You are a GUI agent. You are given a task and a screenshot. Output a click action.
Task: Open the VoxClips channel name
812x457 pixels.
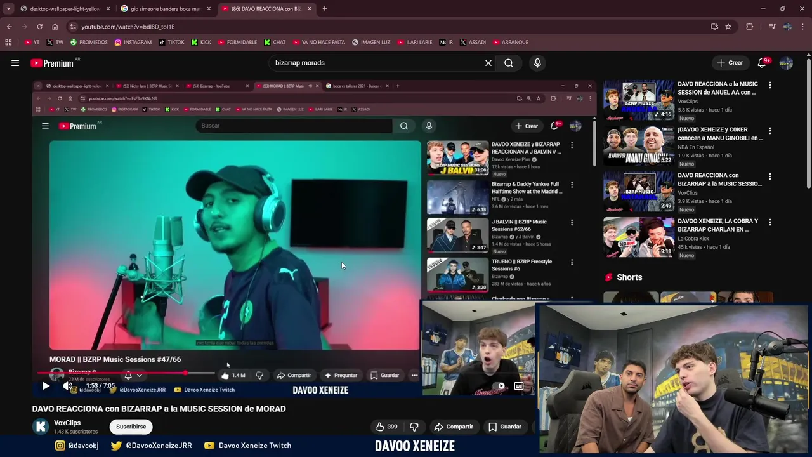(x=67, y=423)
